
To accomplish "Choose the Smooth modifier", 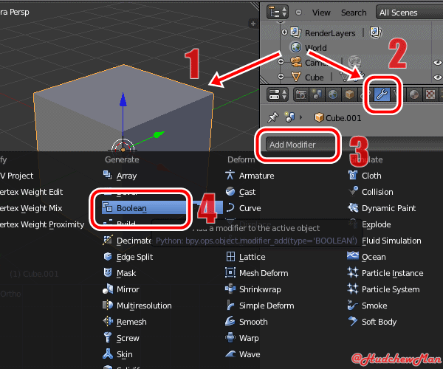I will [x=247, y=322].
